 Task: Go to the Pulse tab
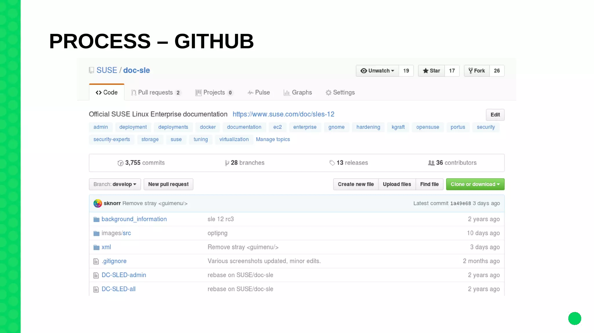[258, 92]
